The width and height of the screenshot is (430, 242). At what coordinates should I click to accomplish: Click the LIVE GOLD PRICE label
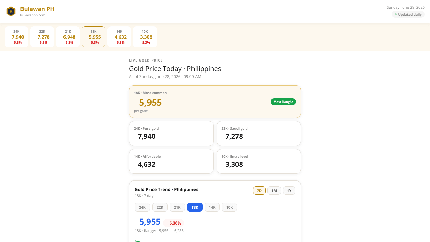tap(146, 61)
